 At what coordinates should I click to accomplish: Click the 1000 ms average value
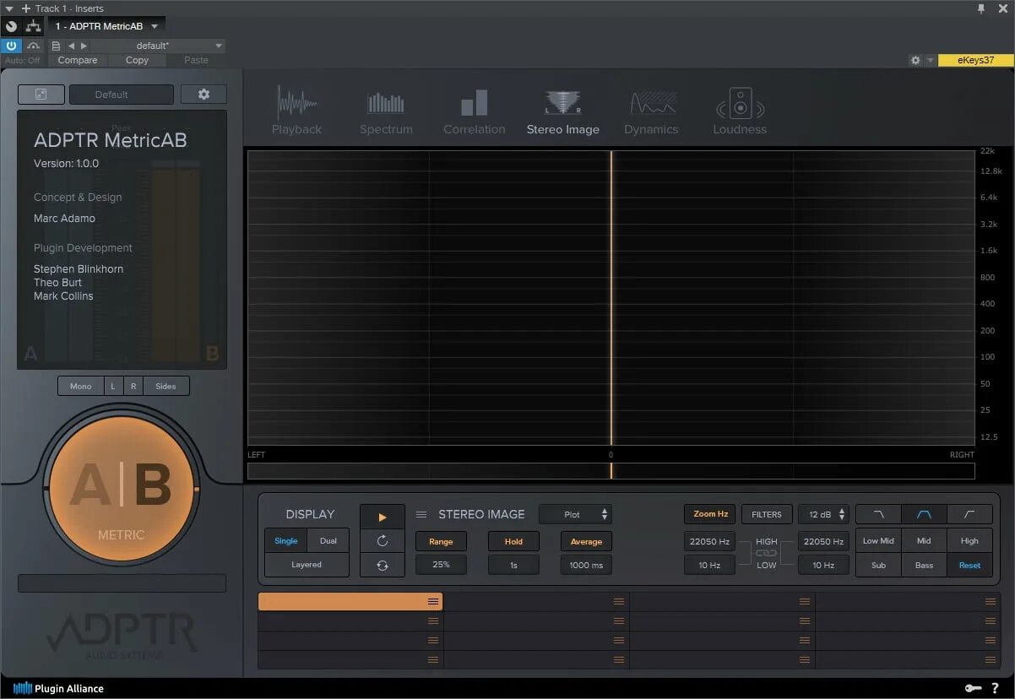pos(586,565)
